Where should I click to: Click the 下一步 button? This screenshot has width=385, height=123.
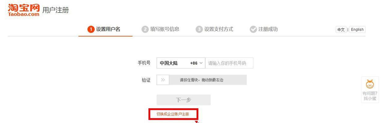pos(184,100)
